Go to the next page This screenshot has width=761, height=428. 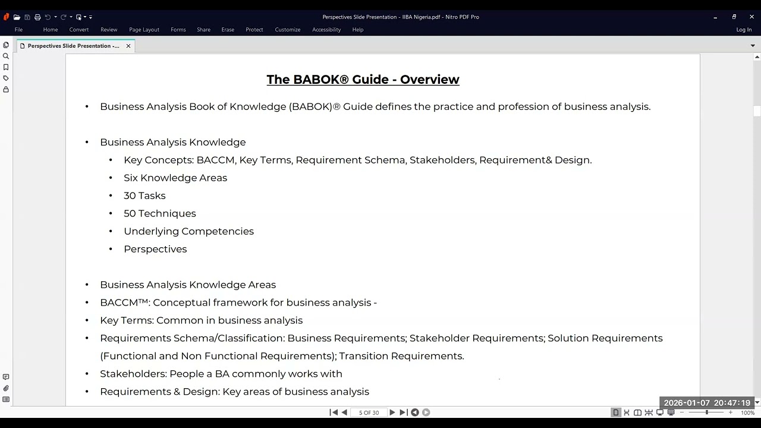click(392, 413)
